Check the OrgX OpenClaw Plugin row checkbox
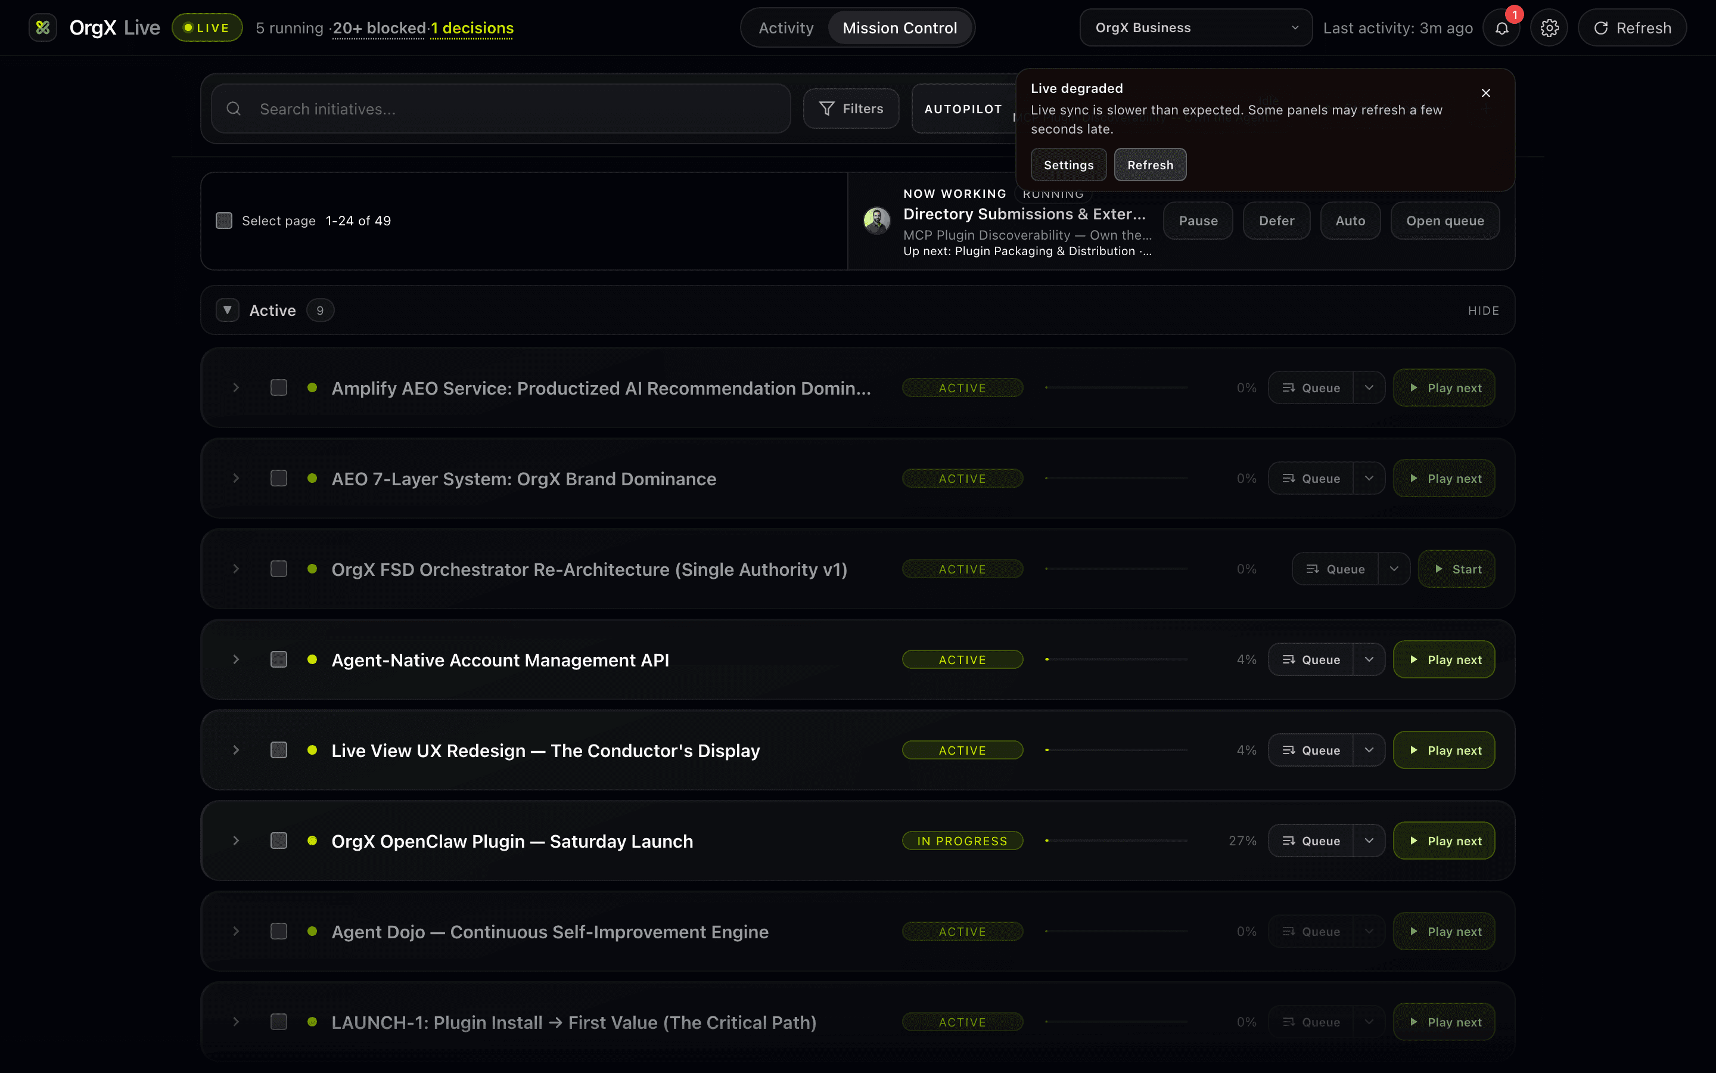This screenshot has height=1073, width=1716. [x=279, y=841]
